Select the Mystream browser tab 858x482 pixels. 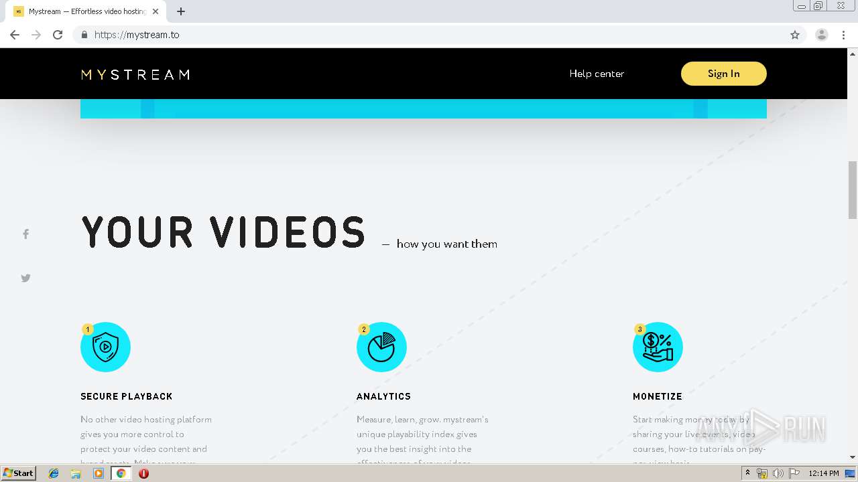86,11
